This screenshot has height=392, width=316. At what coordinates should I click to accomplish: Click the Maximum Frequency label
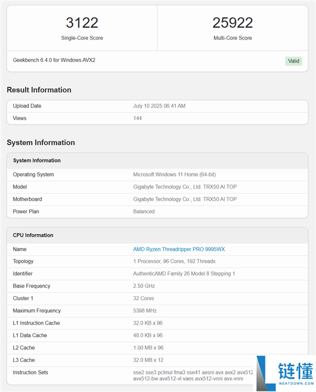click(x=37, y=311)
